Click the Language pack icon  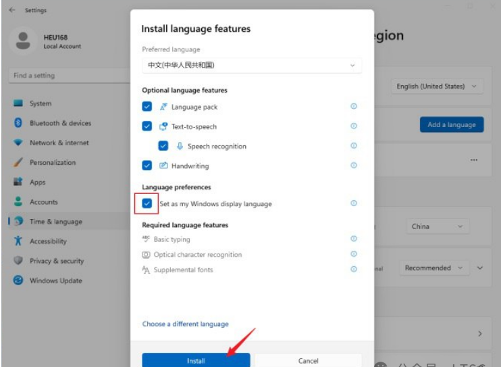(163, 107)
